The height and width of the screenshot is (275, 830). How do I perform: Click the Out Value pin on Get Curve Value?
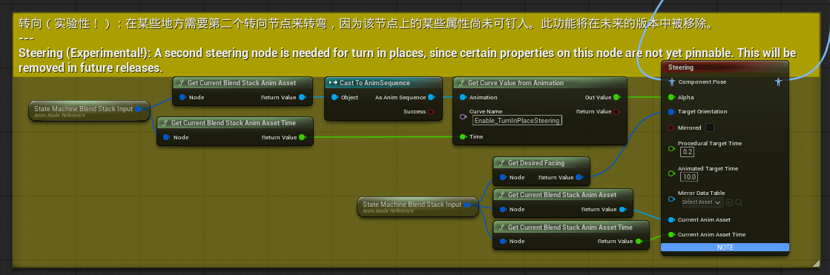point(616,97)
